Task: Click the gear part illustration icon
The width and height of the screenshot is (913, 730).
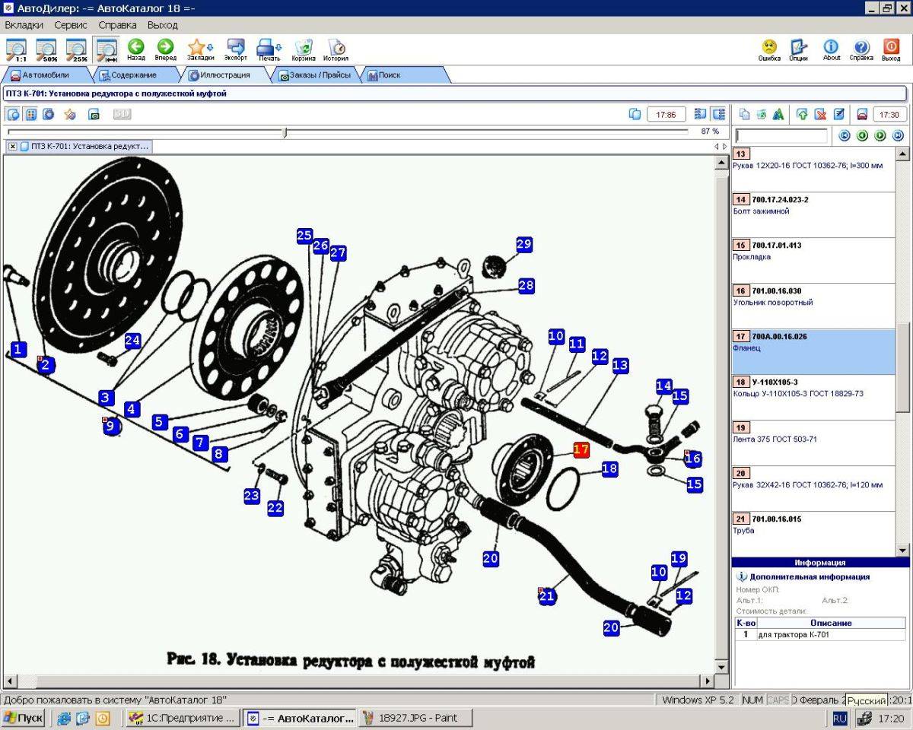Action: (x=49, y=114)
